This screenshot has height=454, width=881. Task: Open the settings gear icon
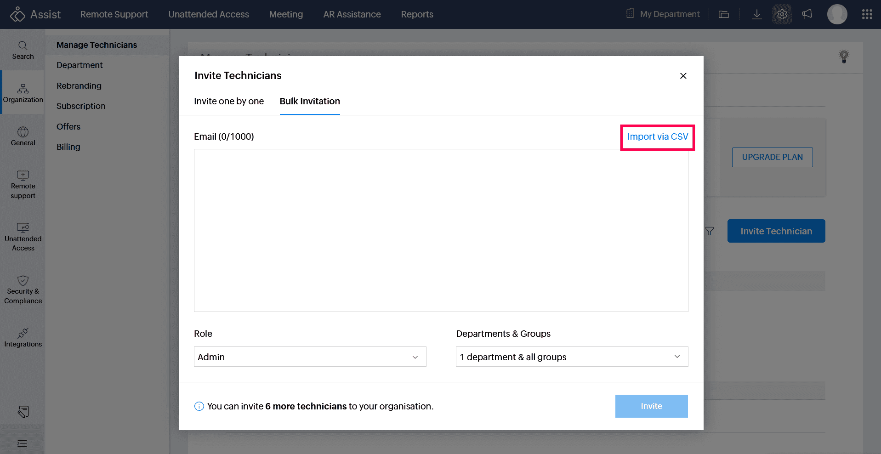coord(782,15)
